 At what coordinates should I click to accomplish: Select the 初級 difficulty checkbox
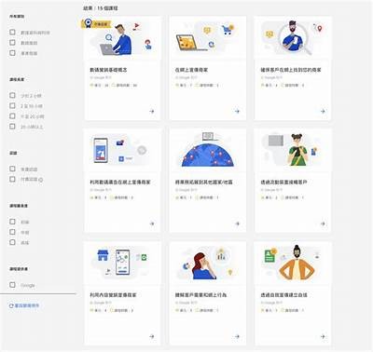pyautogui.click(x=12, y=222)
